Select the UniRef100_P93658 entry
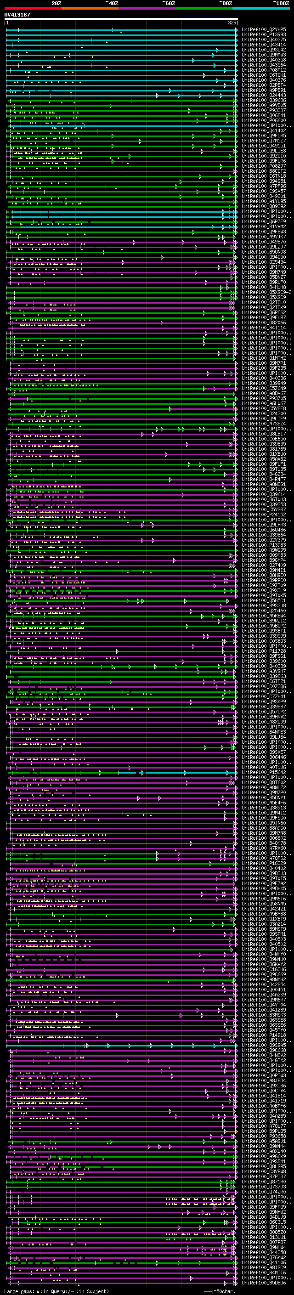The image size is (294, 1295). [263, 1136]
